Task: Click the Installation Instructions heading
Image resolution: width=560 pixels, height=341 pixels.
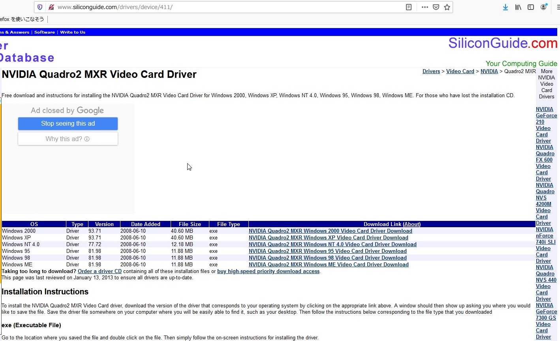Action: pyautogui.click(x=45, y=292)
